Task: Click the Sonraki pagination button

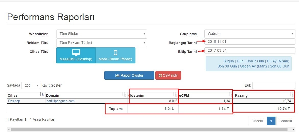Action: coord(286,121)
